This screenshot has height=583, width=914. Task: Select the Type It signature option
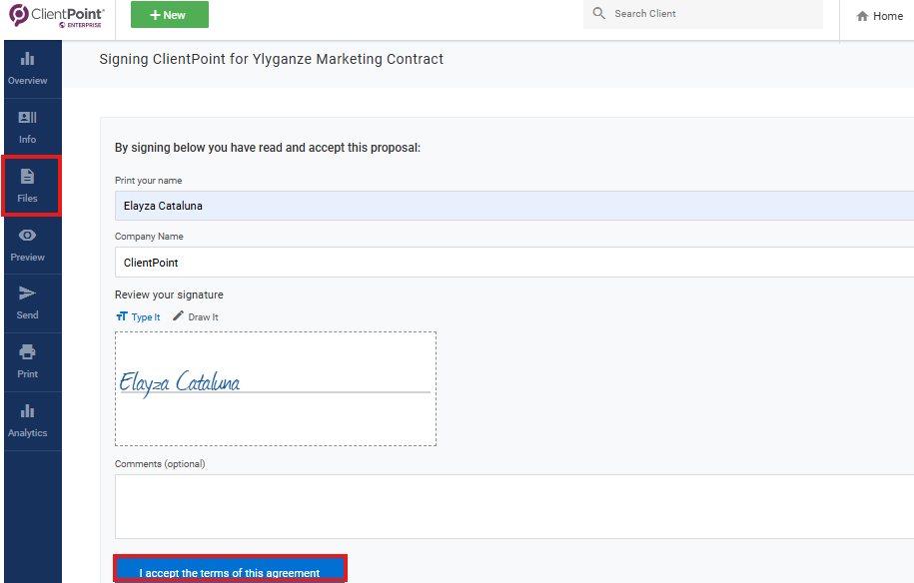pyautogui.click(x=138, y=316)
